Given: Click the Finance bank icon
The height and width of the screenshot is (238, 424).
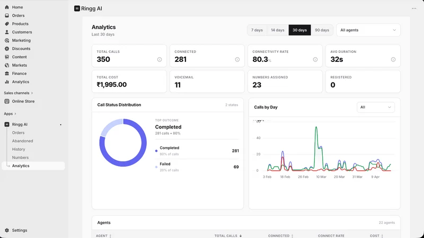Looking at the screenshot, I should (7, 74).
